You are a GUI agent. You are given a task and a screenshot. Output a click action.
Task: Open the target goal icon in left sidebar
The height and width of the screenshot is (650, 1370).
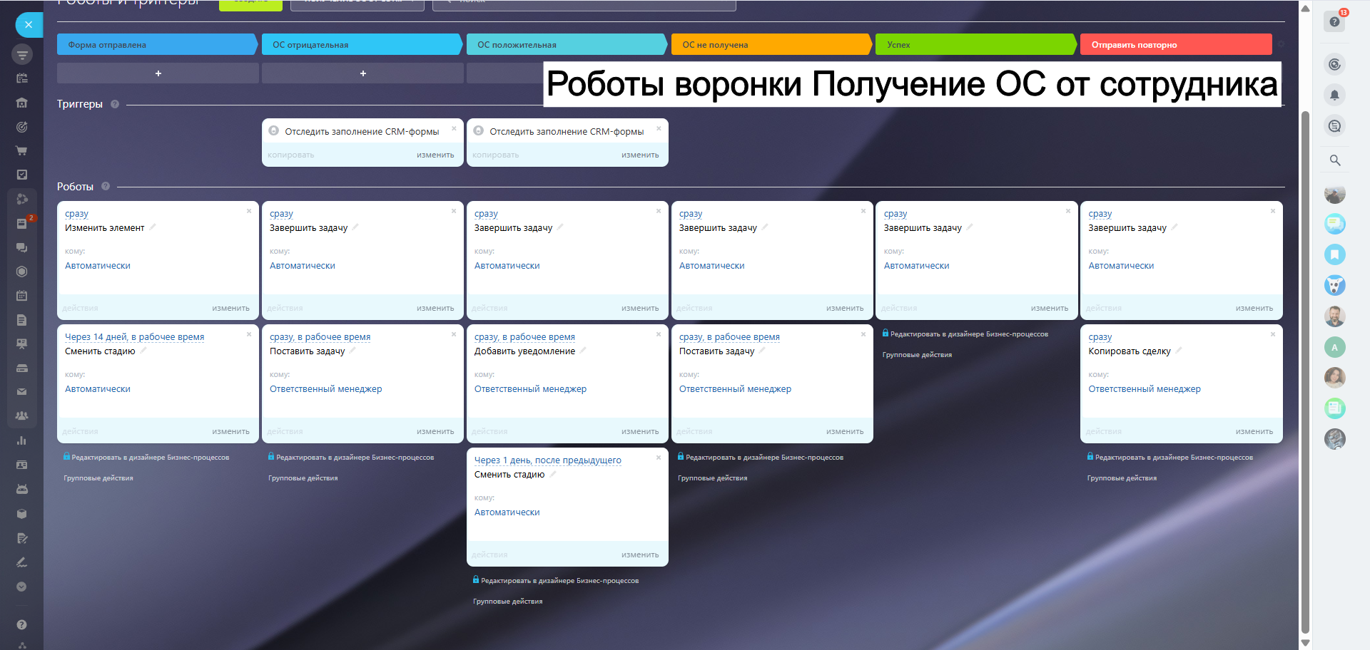pos(22,127)
